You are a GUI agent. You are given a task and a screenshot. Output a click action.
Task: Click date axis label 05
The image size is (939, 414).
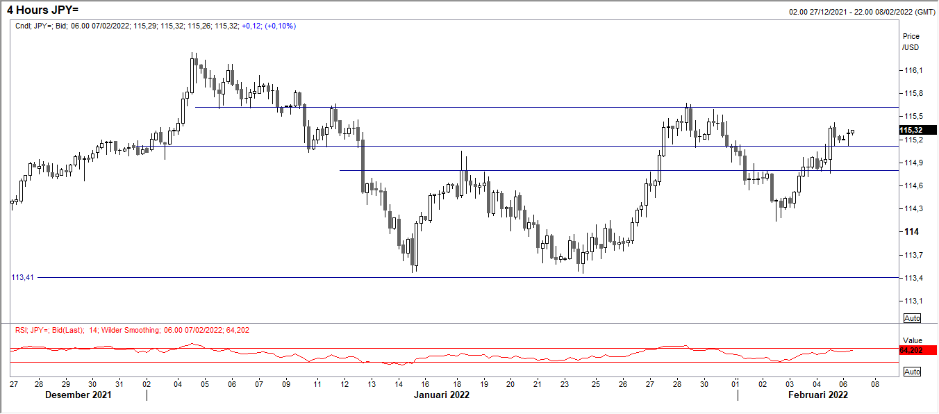coord(204,383)
